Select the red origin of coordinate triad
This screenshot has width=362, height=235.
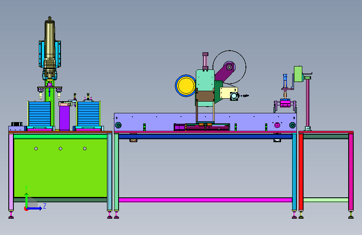click(26, 209)
